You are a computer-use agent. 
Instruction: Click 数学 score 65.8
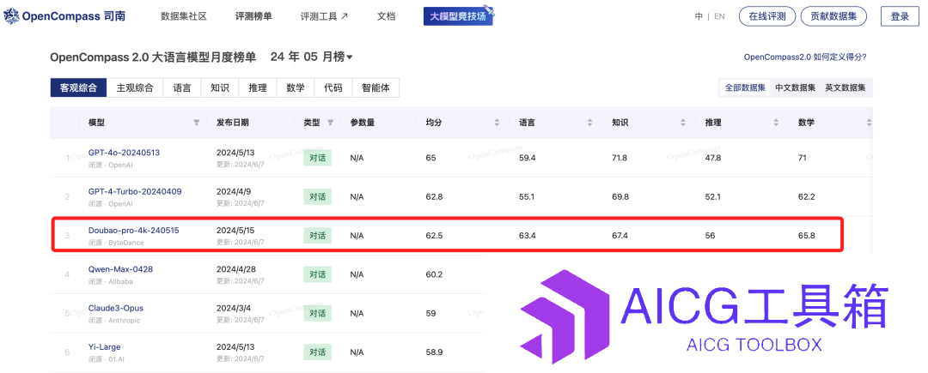click(807, 236)
